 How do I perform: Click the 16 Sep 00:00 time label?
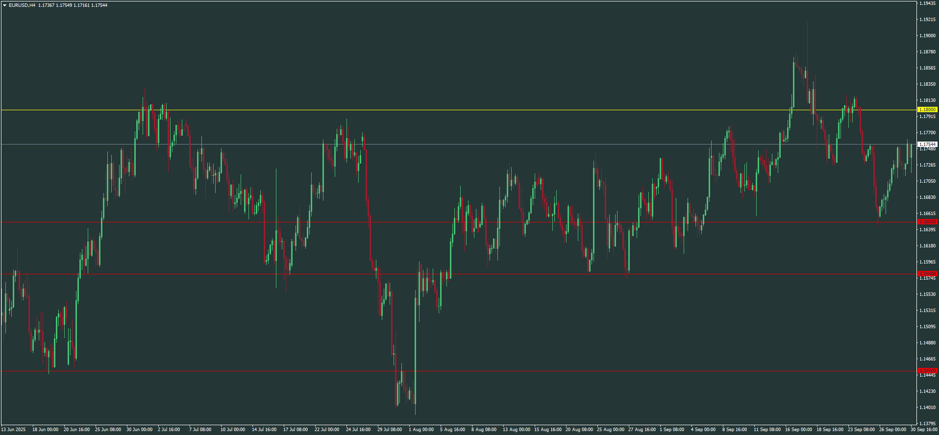tap(798, 430)
